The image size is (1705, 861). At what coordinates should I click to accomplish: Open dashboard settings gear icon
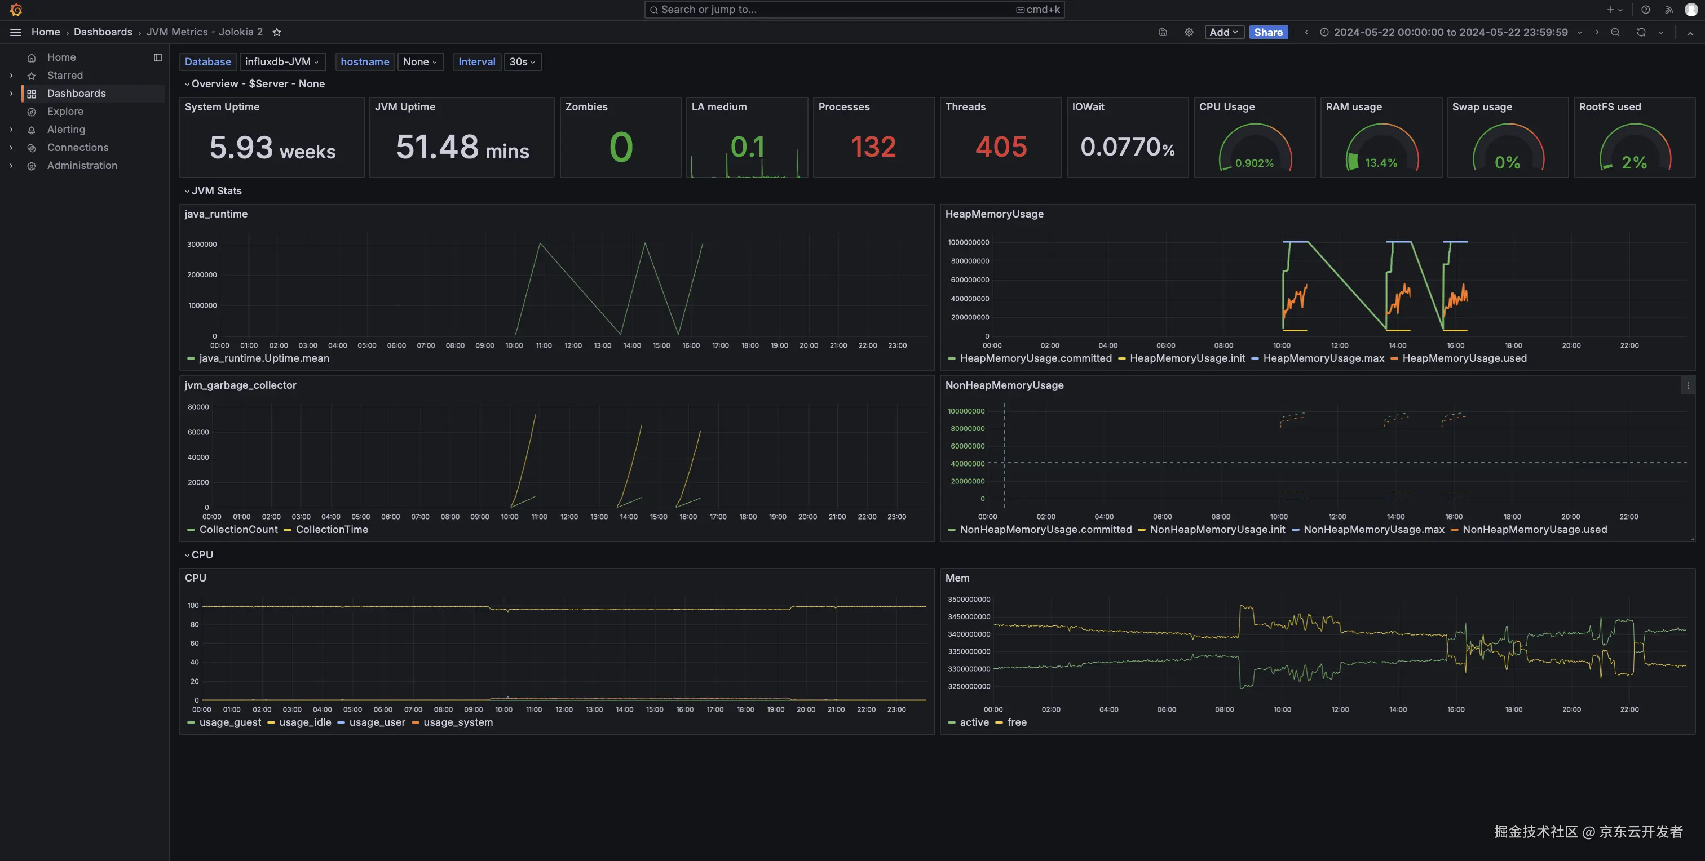point(1189,33)
